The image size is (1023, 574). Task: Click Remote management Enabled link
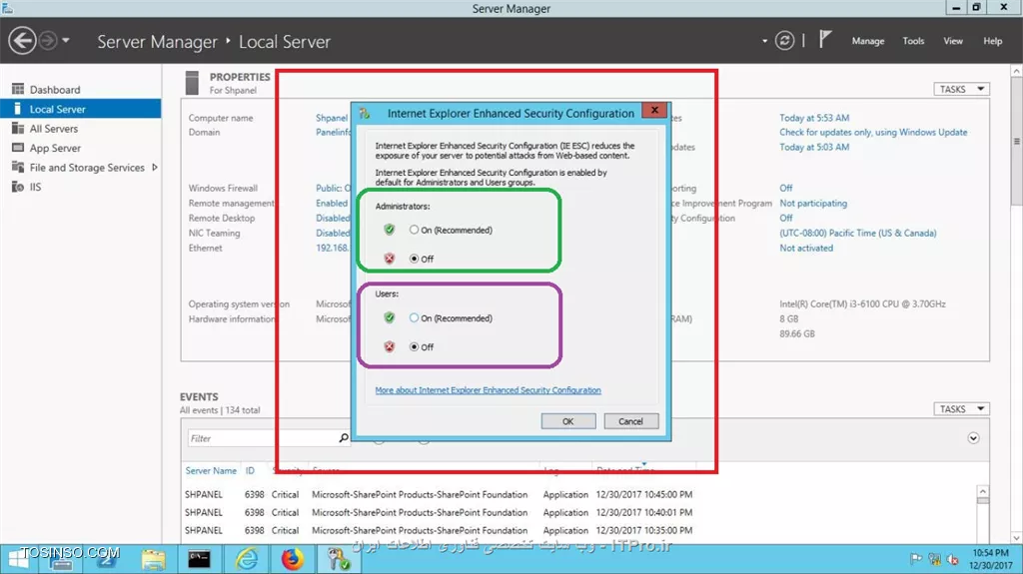(x=332, y=203)
